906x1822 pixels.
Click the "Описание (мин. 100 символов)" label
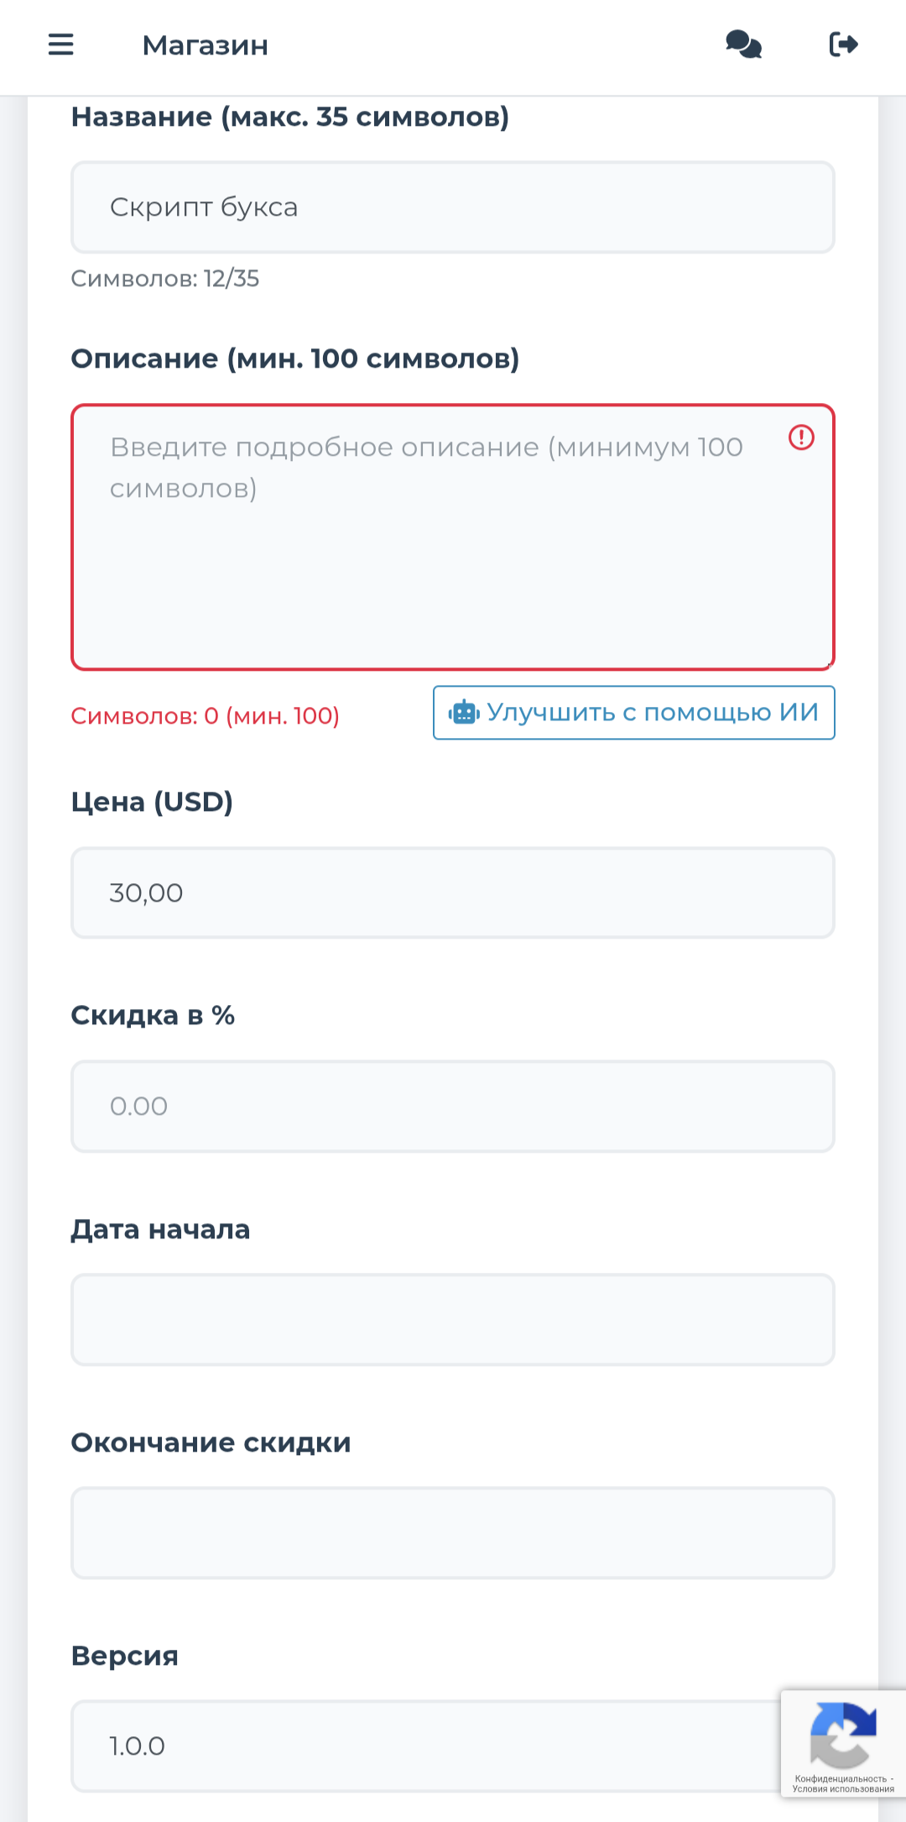295,359
